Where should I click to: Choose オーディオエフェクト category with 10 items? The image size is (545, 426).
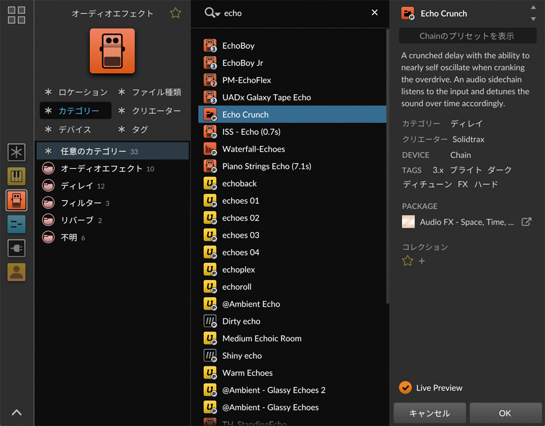(112, 169)
